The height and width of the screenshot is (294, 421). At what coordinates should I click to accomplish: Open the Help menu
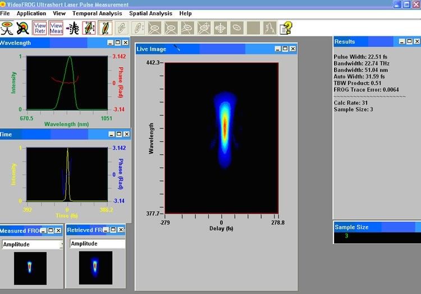click(185, 13)
